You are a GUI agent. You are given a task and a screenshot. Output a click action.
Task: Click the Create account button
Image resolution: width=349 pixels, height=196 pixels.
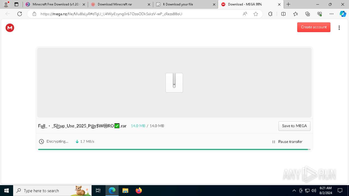click(x=314, y=27)
